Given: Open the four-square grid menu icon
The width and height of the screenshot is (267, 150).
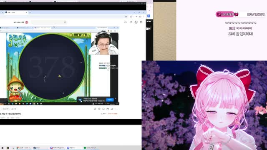Looking at the screenshot, I should 141,22.
